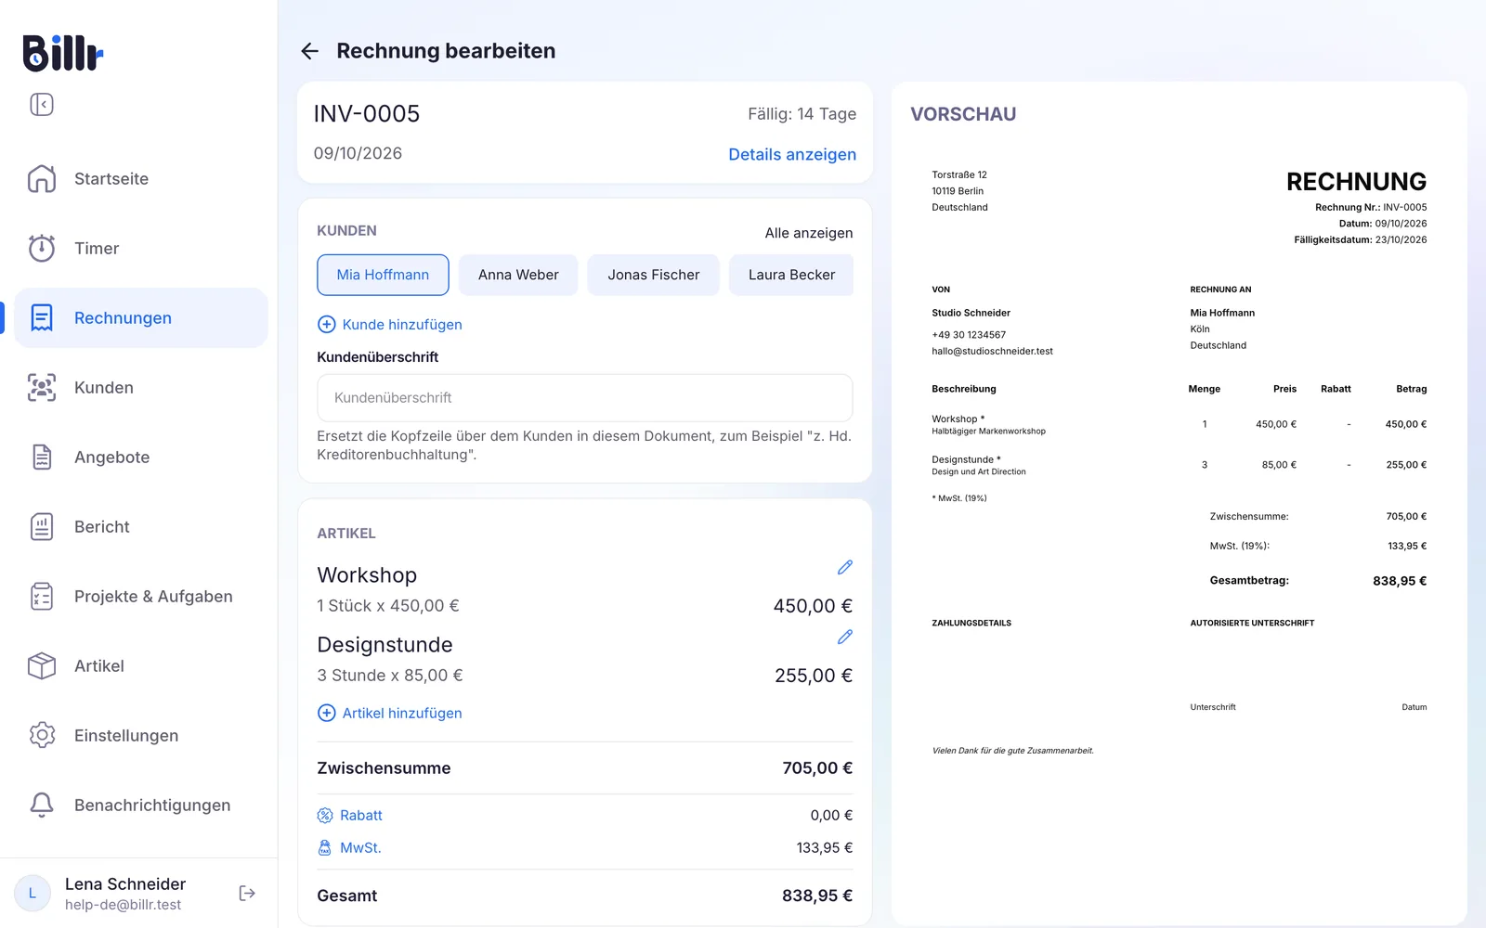Collapse the sidebar panel icon

coord(42,104)
